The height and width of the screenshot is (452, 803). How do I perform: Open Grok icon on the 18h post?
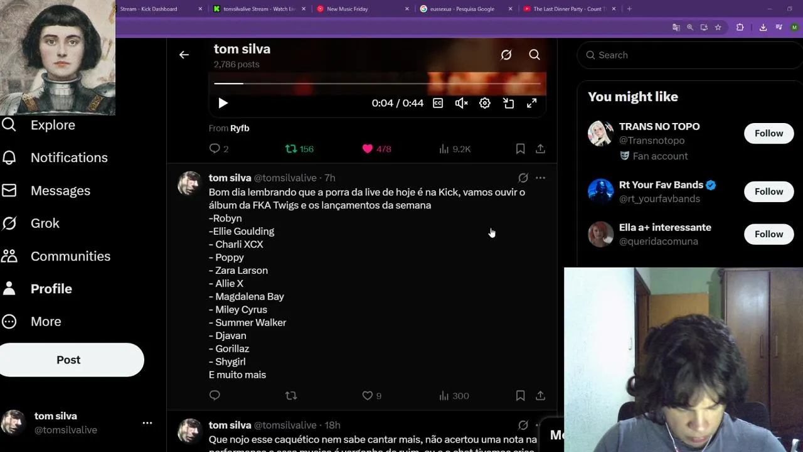click(523, 425)
